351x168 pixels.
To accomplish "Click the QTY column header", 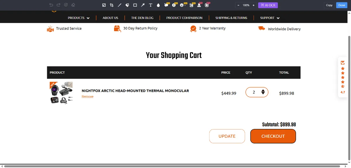I will pyautogui.click(x=249, y=73).
